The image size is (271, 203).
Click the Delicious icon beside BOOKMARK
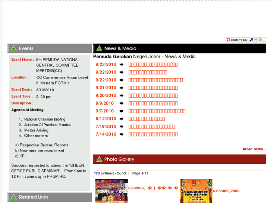point(251,40)
